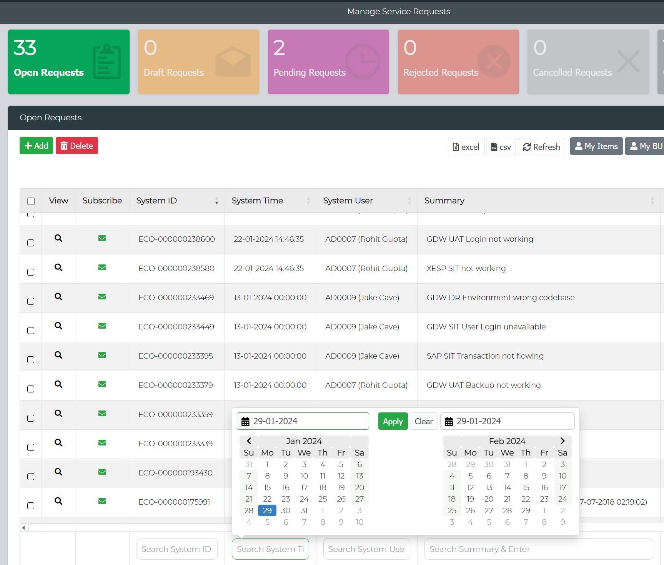Check the ECO-000000233359 row checkbox
Image resolution: width=664 pixels, height=565 pixels.
pos(31,418)
